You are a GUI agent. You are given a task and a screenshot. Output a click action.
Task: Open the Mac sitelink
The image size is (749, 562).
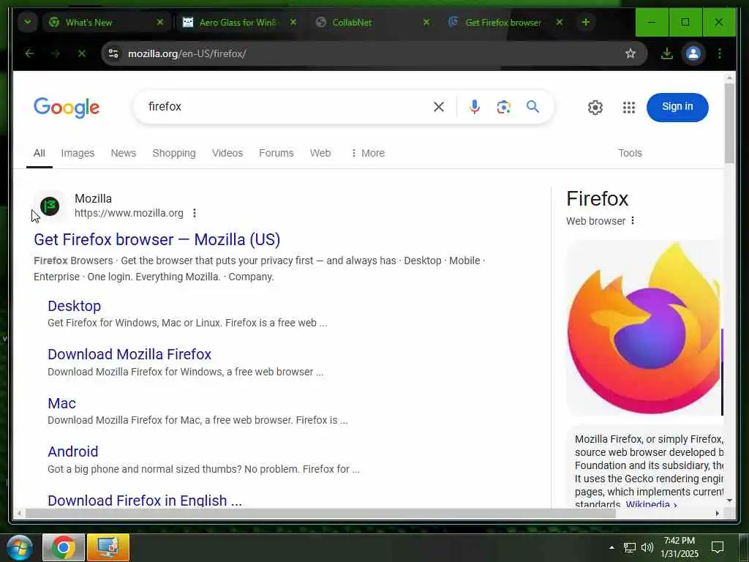(x=61, y=403)
